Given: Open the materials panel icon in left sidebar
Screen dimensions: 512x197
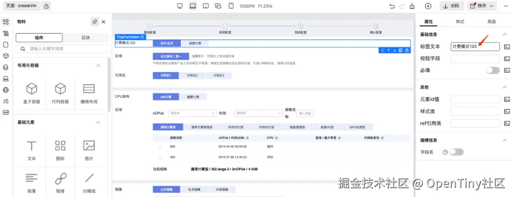Looking at the screenshot, I should 6,22.
